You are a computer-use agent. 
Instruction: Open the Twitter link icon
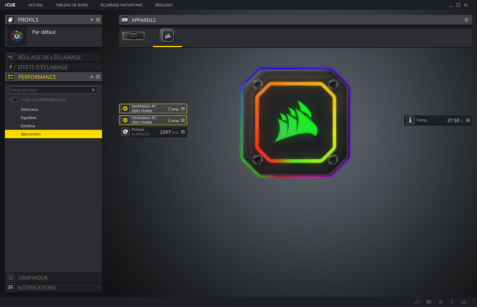click(440, 302)
